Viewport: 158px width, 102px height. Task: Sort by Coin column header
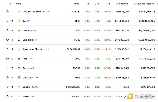coord(18,4)
